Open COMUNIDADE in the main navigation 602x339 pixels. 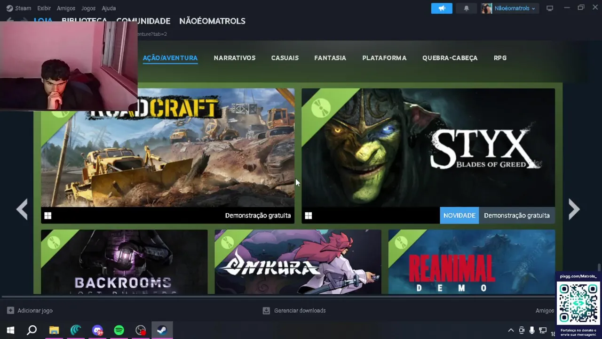[x=143, y=21]
